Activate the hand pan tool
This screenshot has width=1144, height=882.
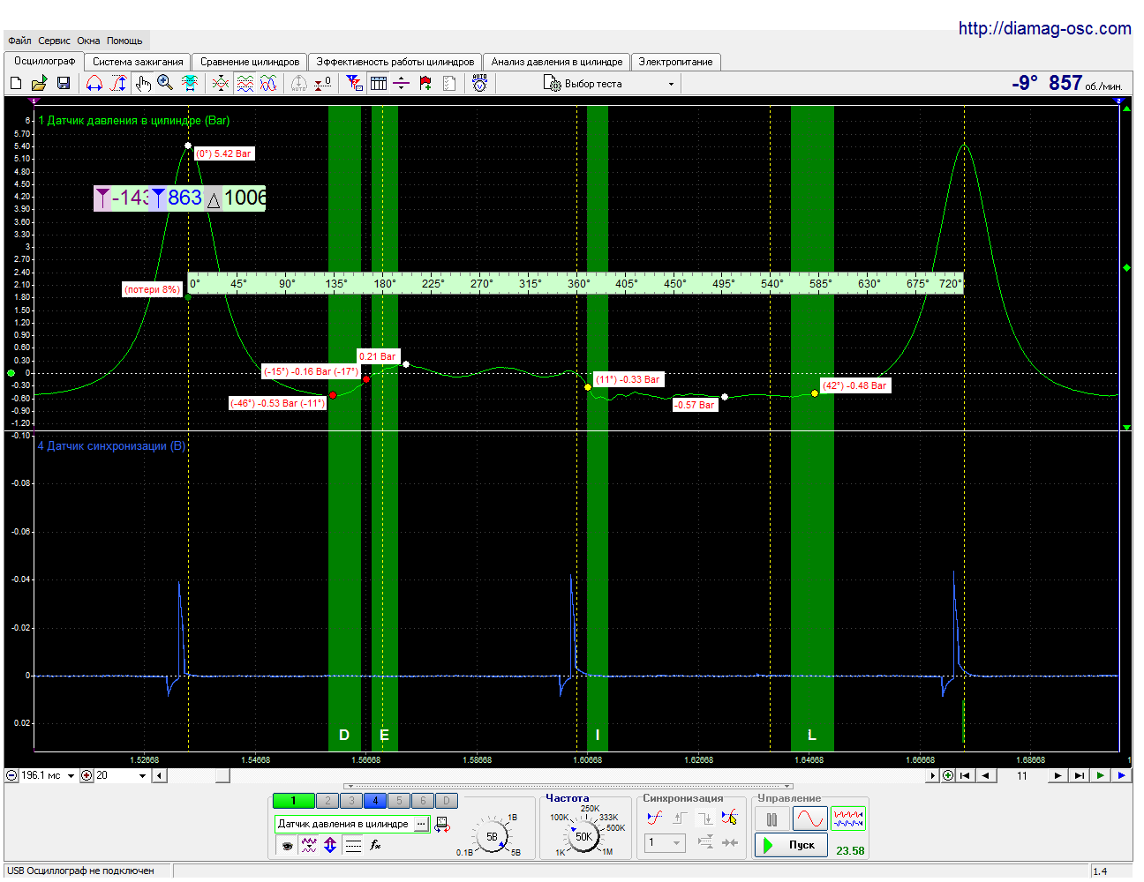coord(143,83)
